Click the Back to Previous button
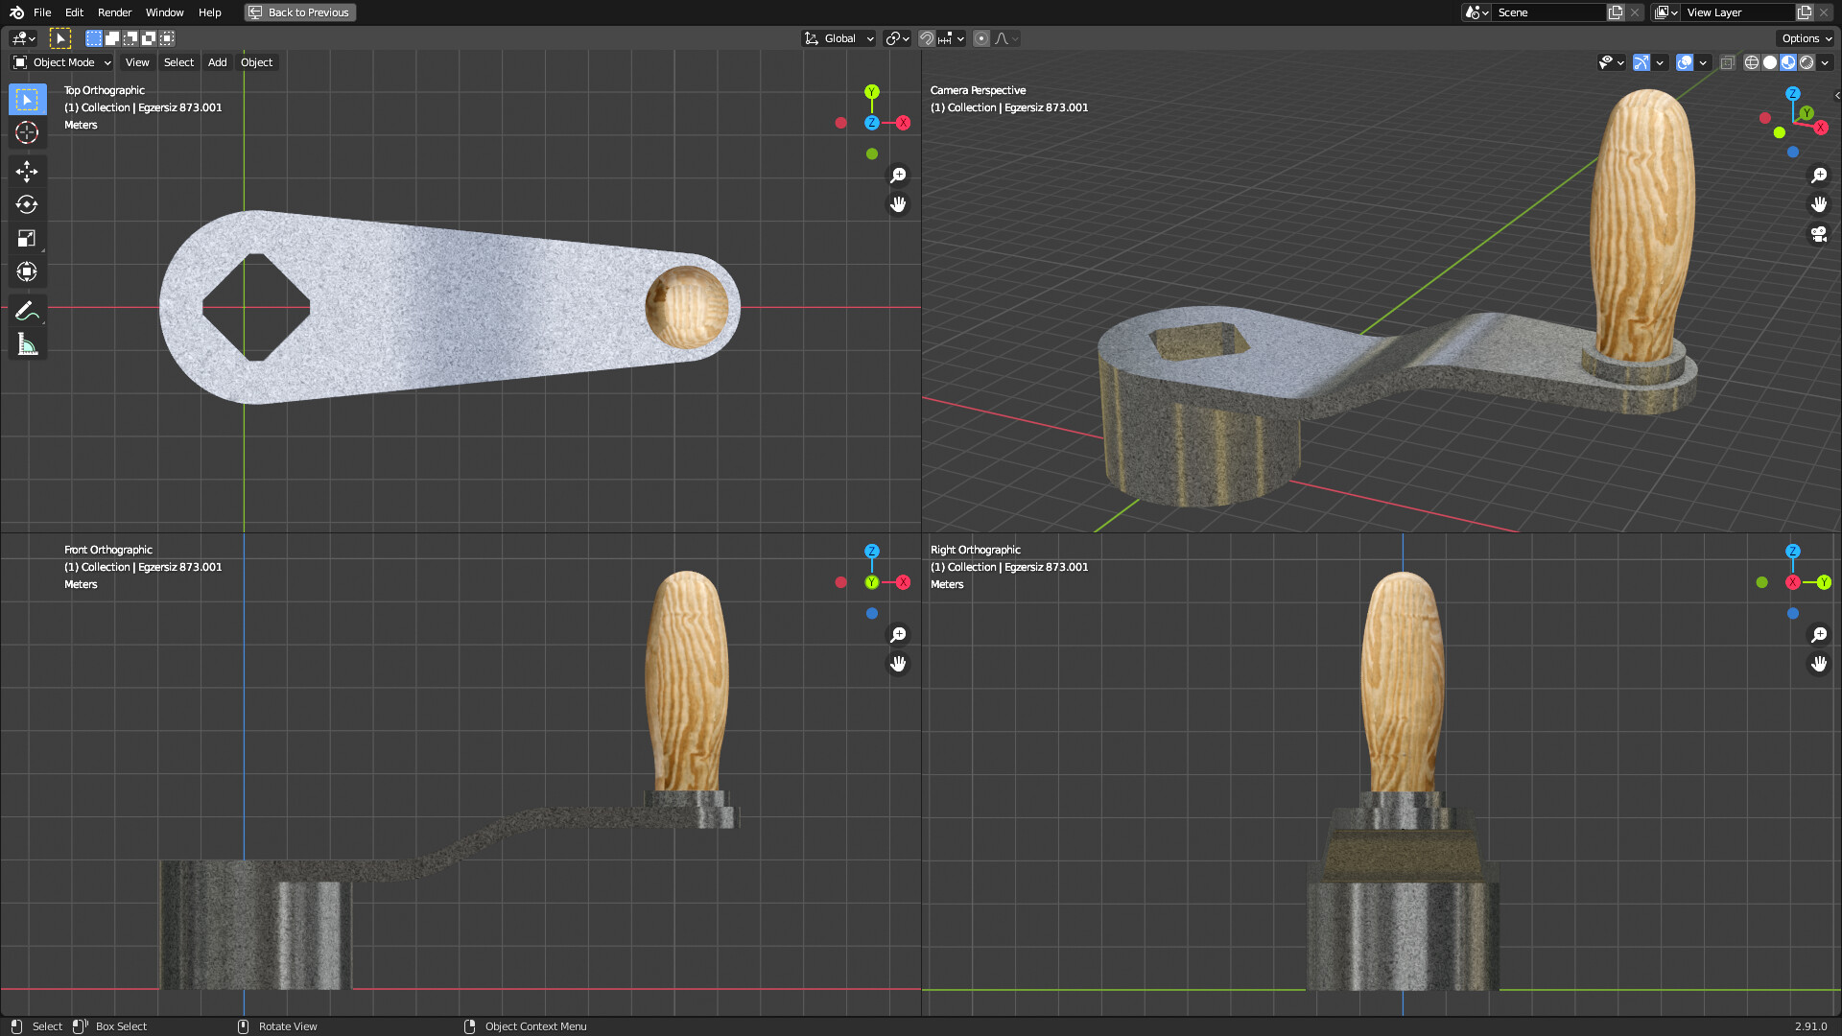Image resolution: width=1842 pixels, height=1036 pixels. tap(299, 12)
